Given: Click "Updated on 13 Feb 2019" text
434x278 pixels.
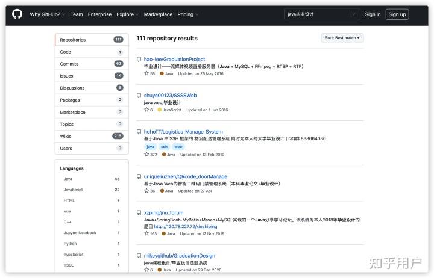Looking at the screenshot, I should pos(203,155).
